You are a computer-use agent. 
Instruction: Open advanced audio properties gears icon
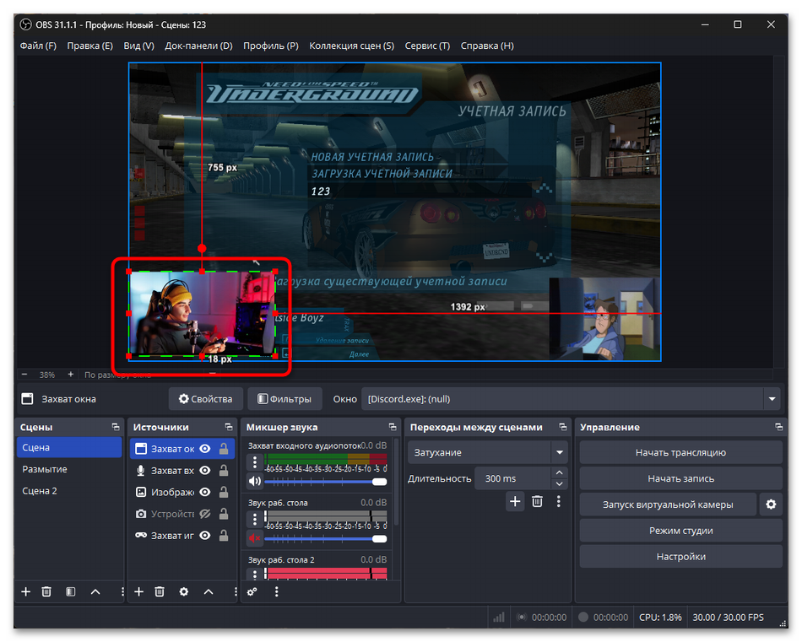click(x=252, y=591)
